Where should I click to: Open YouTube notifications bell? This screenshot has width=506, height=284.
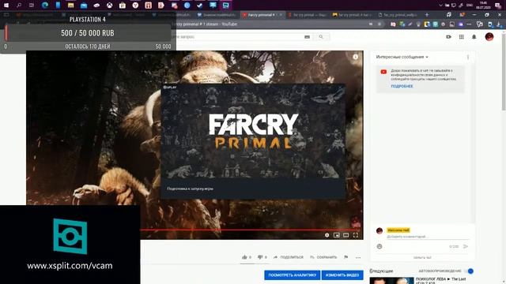tap(474, 37)
